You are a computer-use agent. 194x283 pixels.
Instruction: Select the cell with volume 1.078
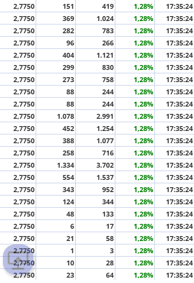point(56,116)
